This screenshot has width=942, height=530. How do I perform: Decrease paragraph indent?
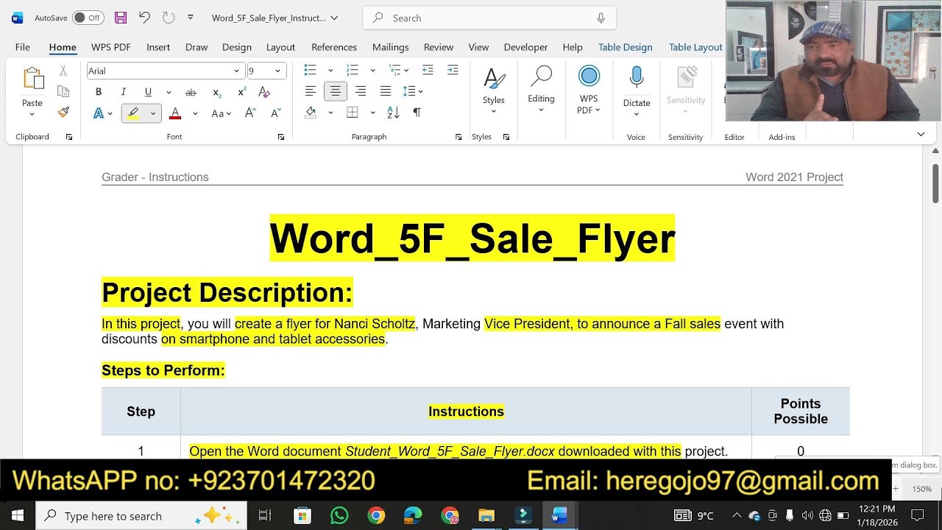pos(428,70)
